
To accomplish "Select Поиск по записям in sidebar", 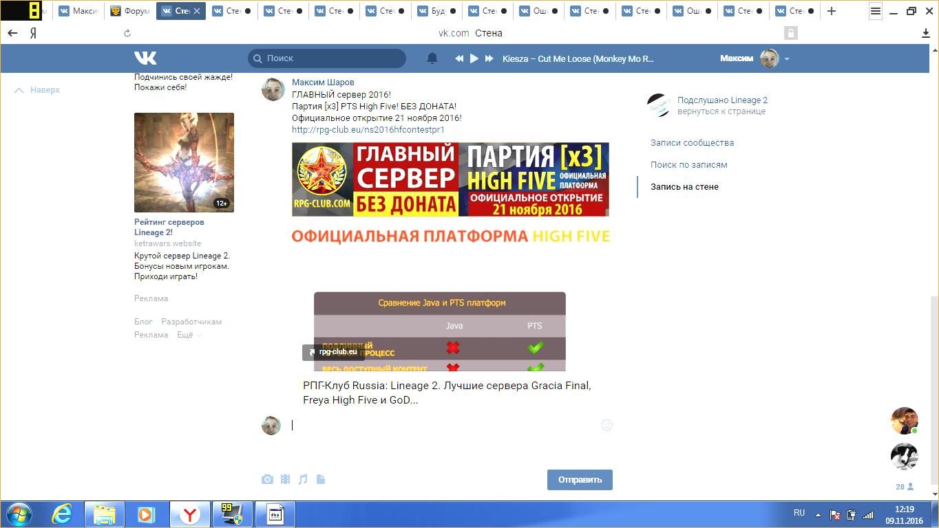I will (688, 165).
